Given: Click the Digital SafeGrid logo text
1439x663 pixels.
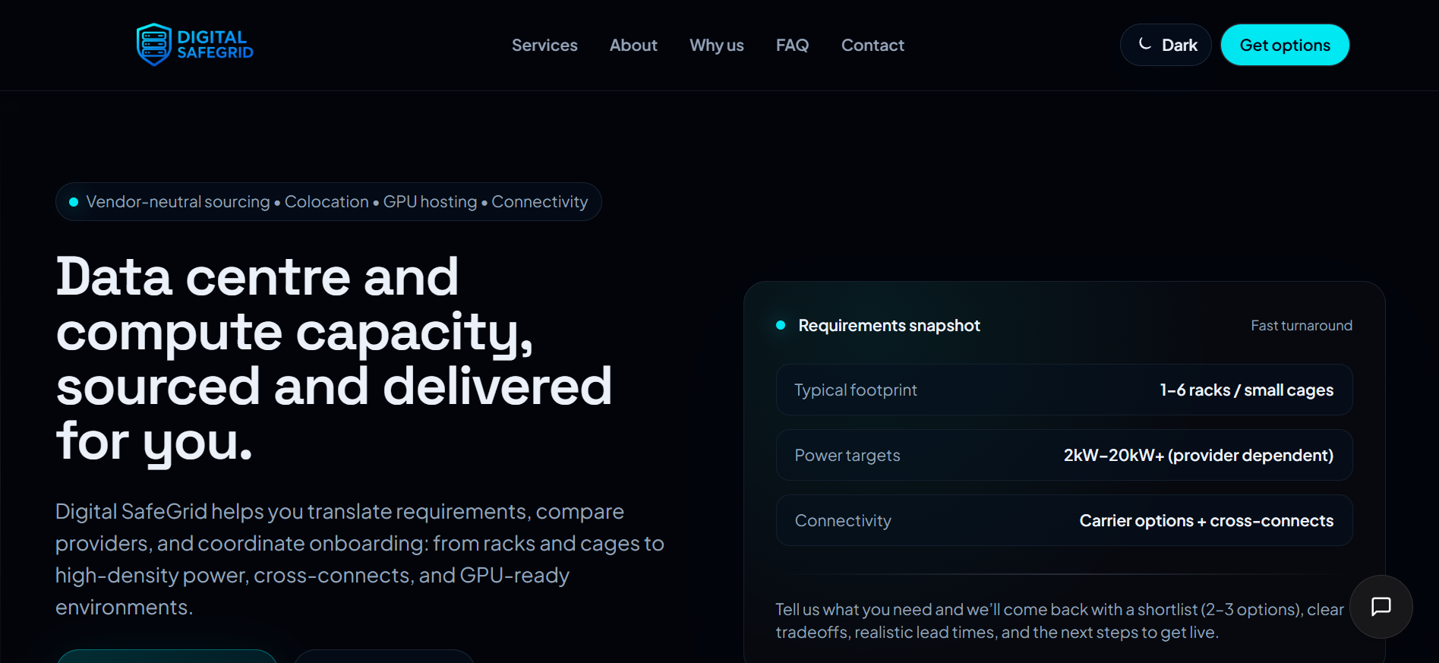Looking at the screenshot, I should click(x=215, y=45).
